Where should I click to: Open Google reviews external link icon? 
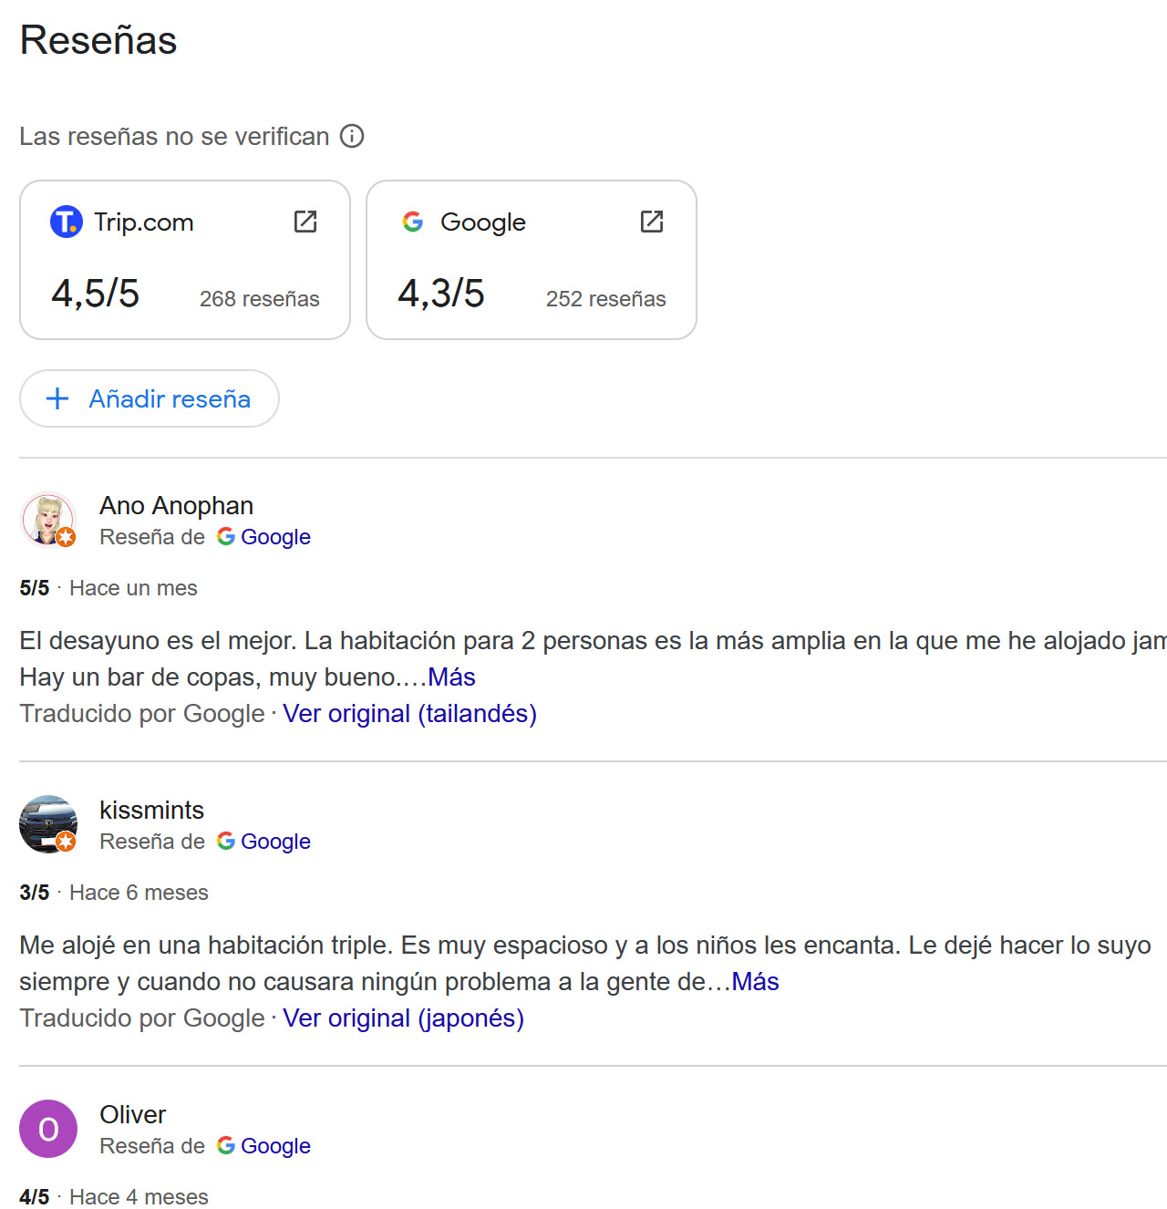pyautogui.click(x=652, y=222)
